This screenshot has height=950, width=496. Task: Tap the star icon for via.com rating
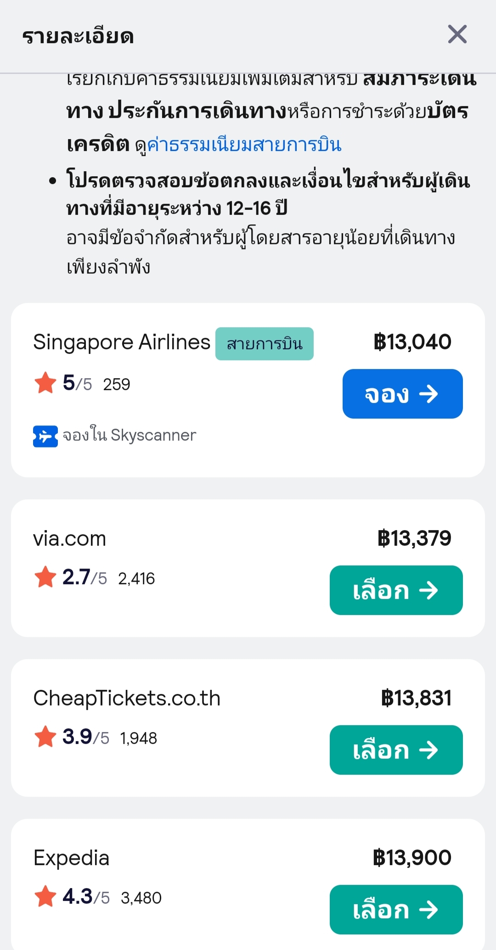click(x=45, y=577)
